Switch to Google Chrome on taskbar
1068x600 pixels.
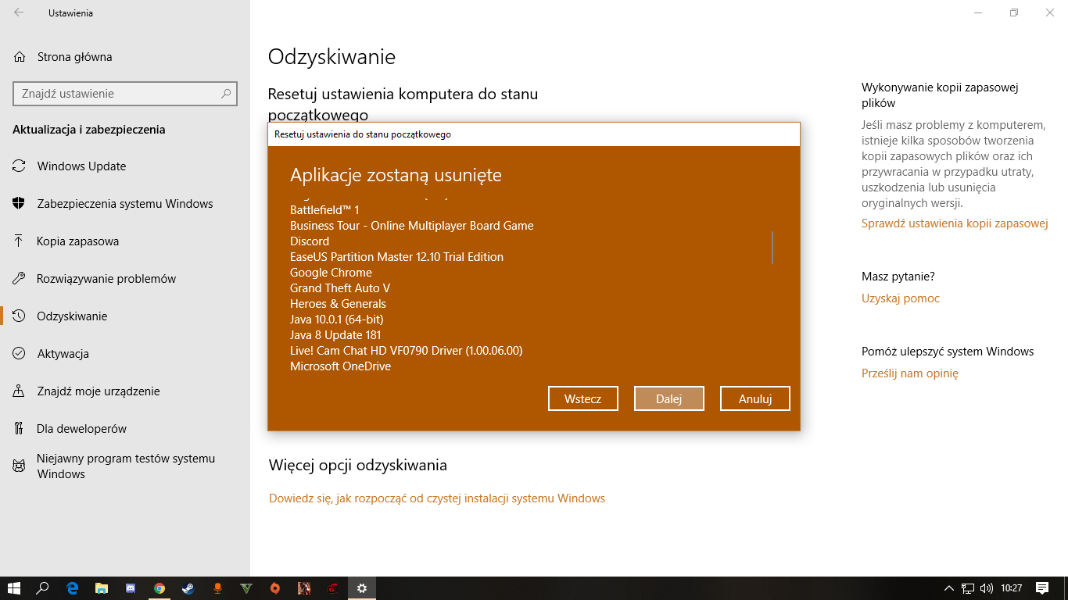(x=159, y=588)
